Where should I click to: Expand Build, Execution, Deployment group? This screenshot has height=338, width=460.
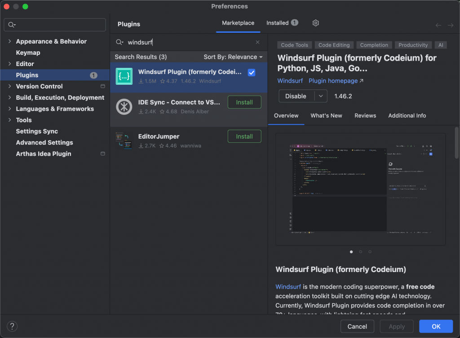coord(10,97)
